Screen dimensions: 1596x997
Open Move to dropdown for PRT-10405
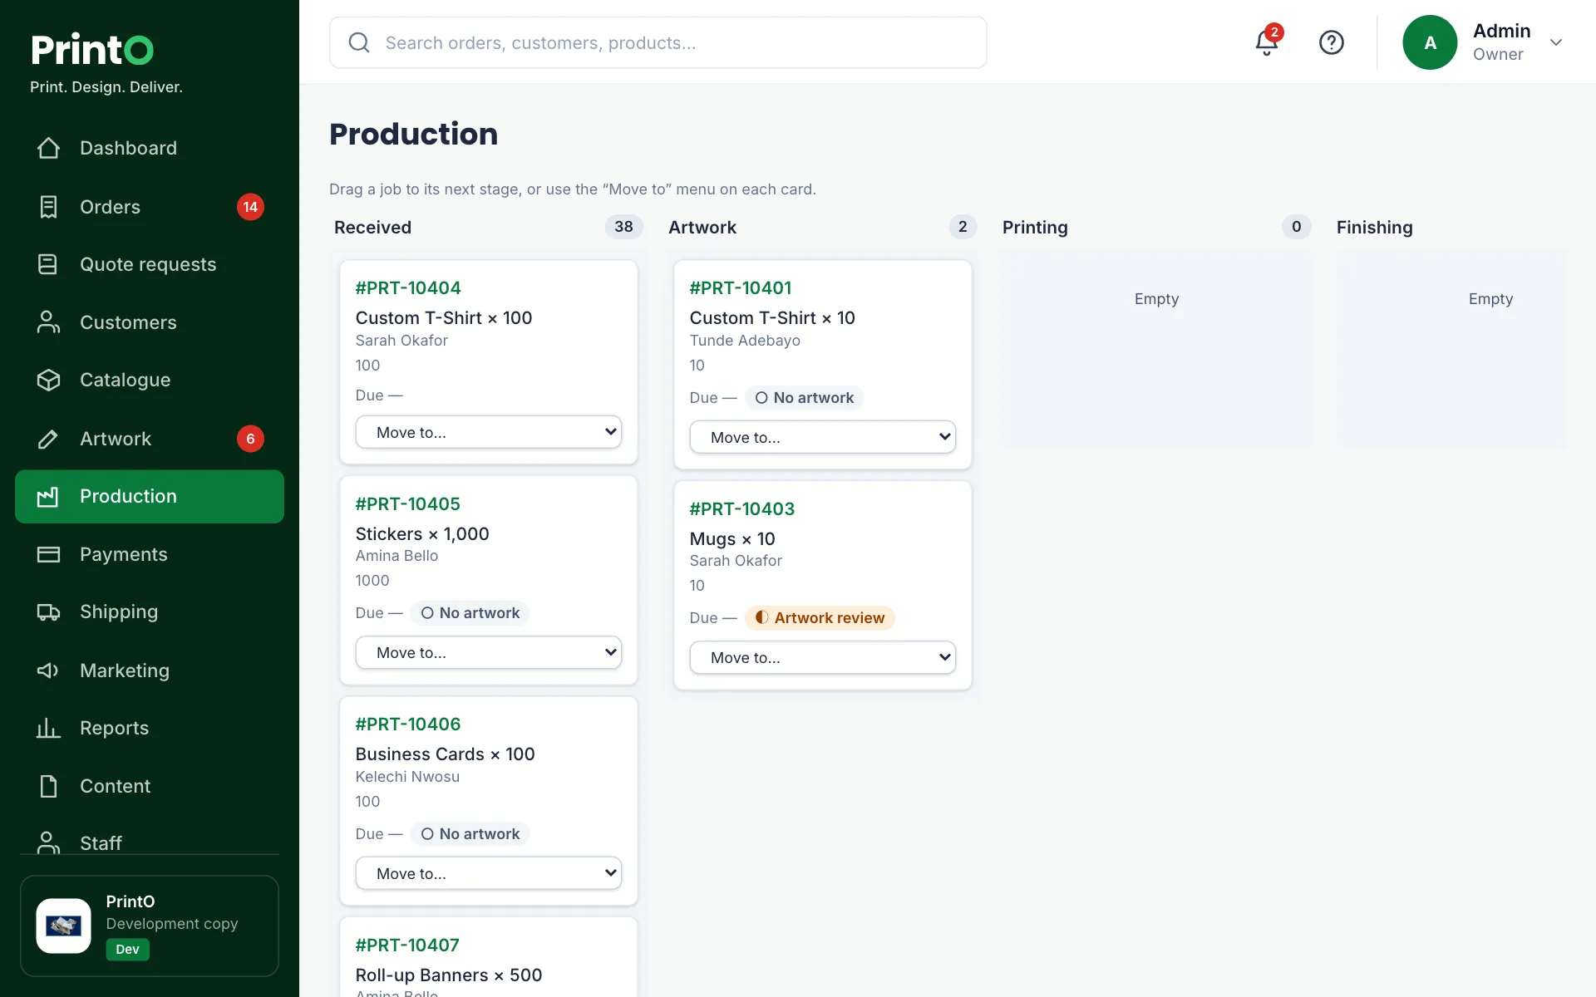[x=489, y=652]
